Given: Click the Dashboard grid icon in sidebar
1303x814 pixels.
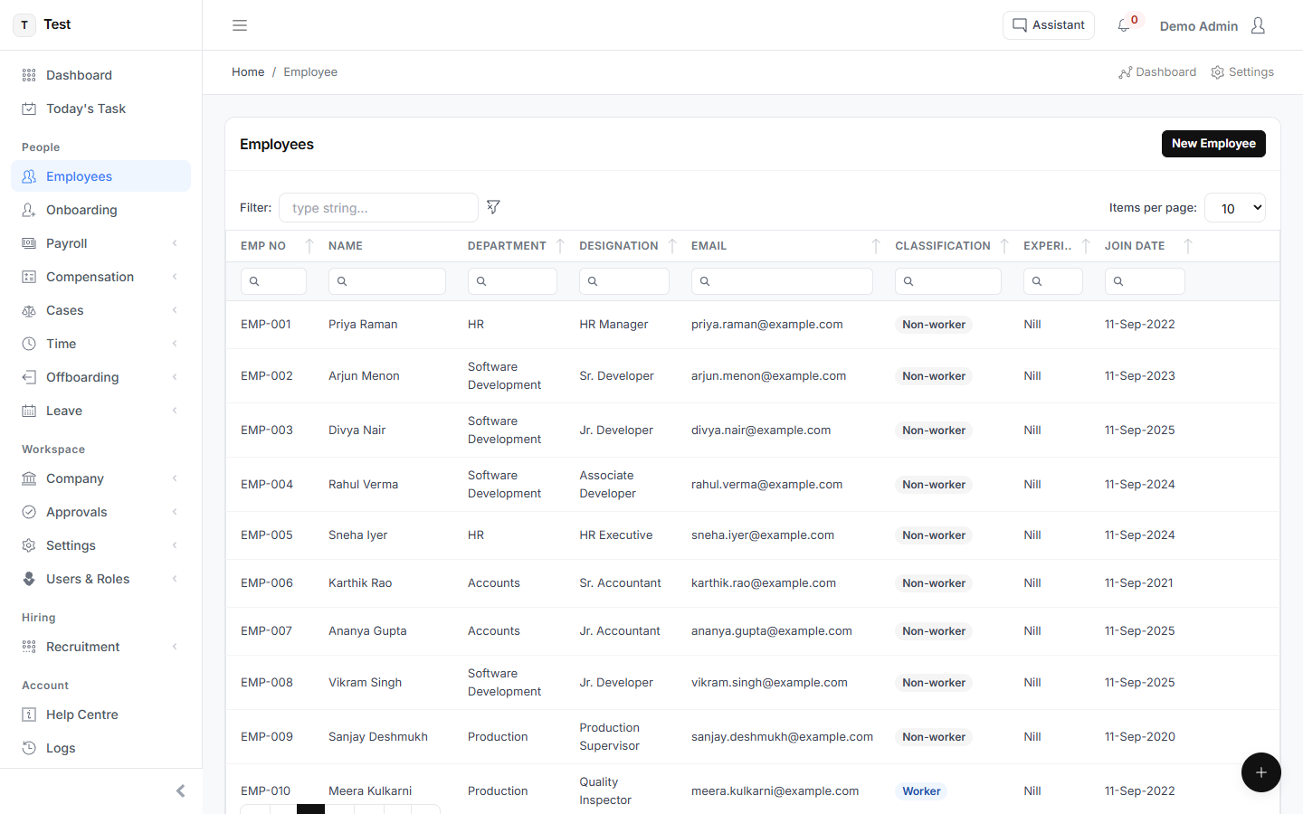Looking at the screenshot, I should 29,75.
